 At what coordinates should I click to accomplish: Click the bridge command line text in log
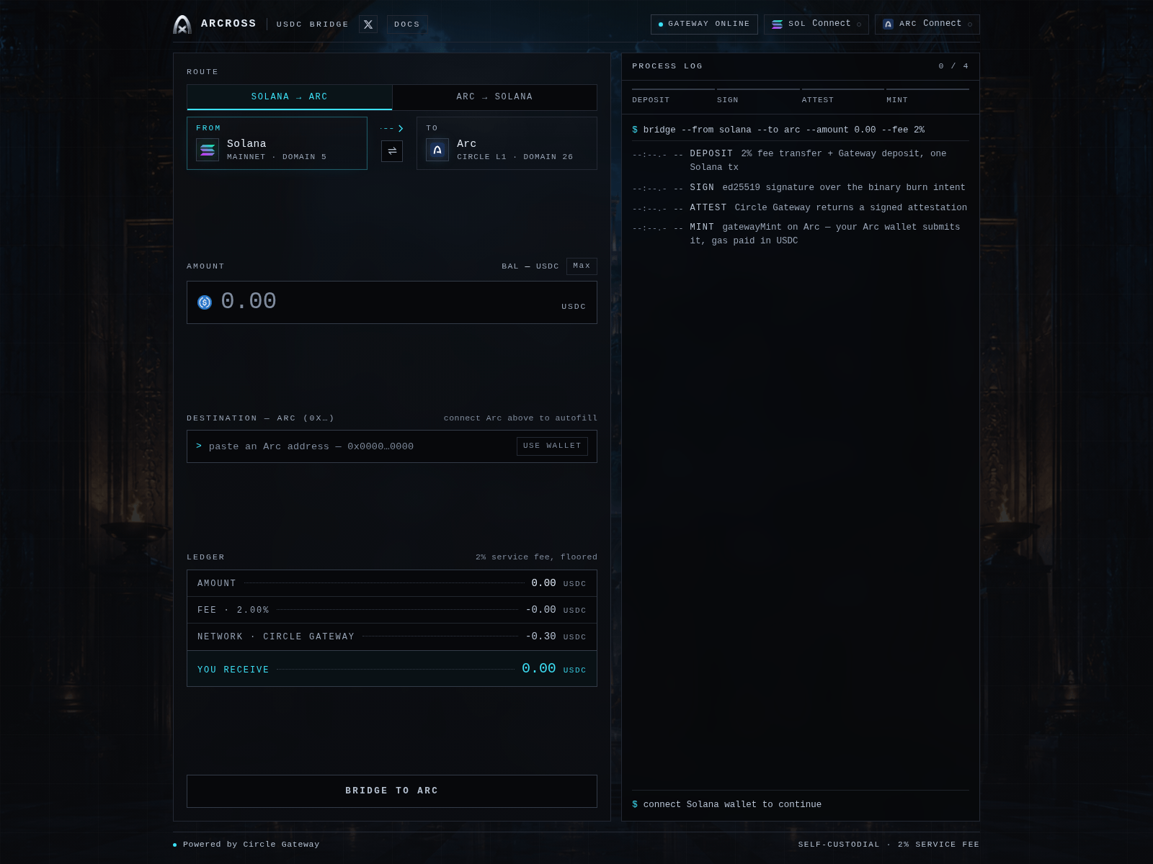[x=778, y=130]
